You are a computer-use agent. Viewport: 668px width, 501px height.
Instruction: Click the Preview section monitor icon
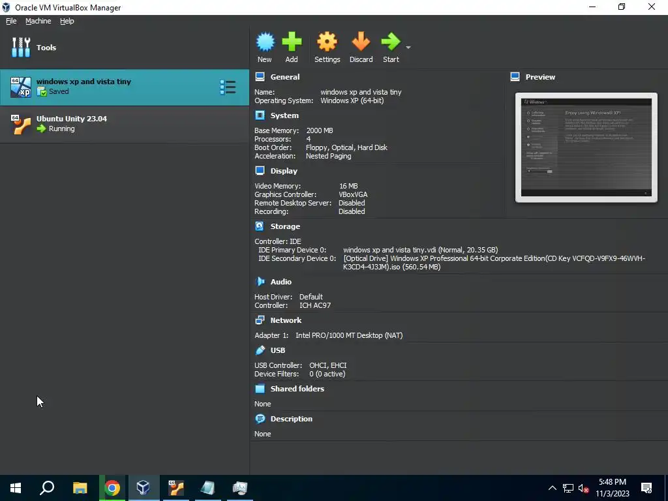[x=515, y=77]
